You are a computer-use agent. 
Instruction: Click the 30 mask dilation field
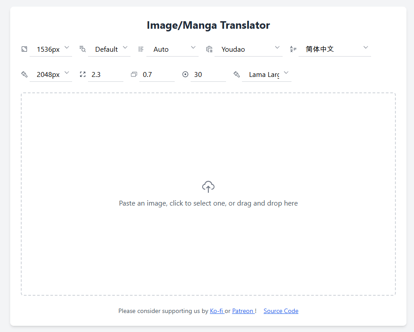point(208,75)
